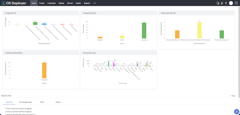Open the Drivers menu

(70, 3)
